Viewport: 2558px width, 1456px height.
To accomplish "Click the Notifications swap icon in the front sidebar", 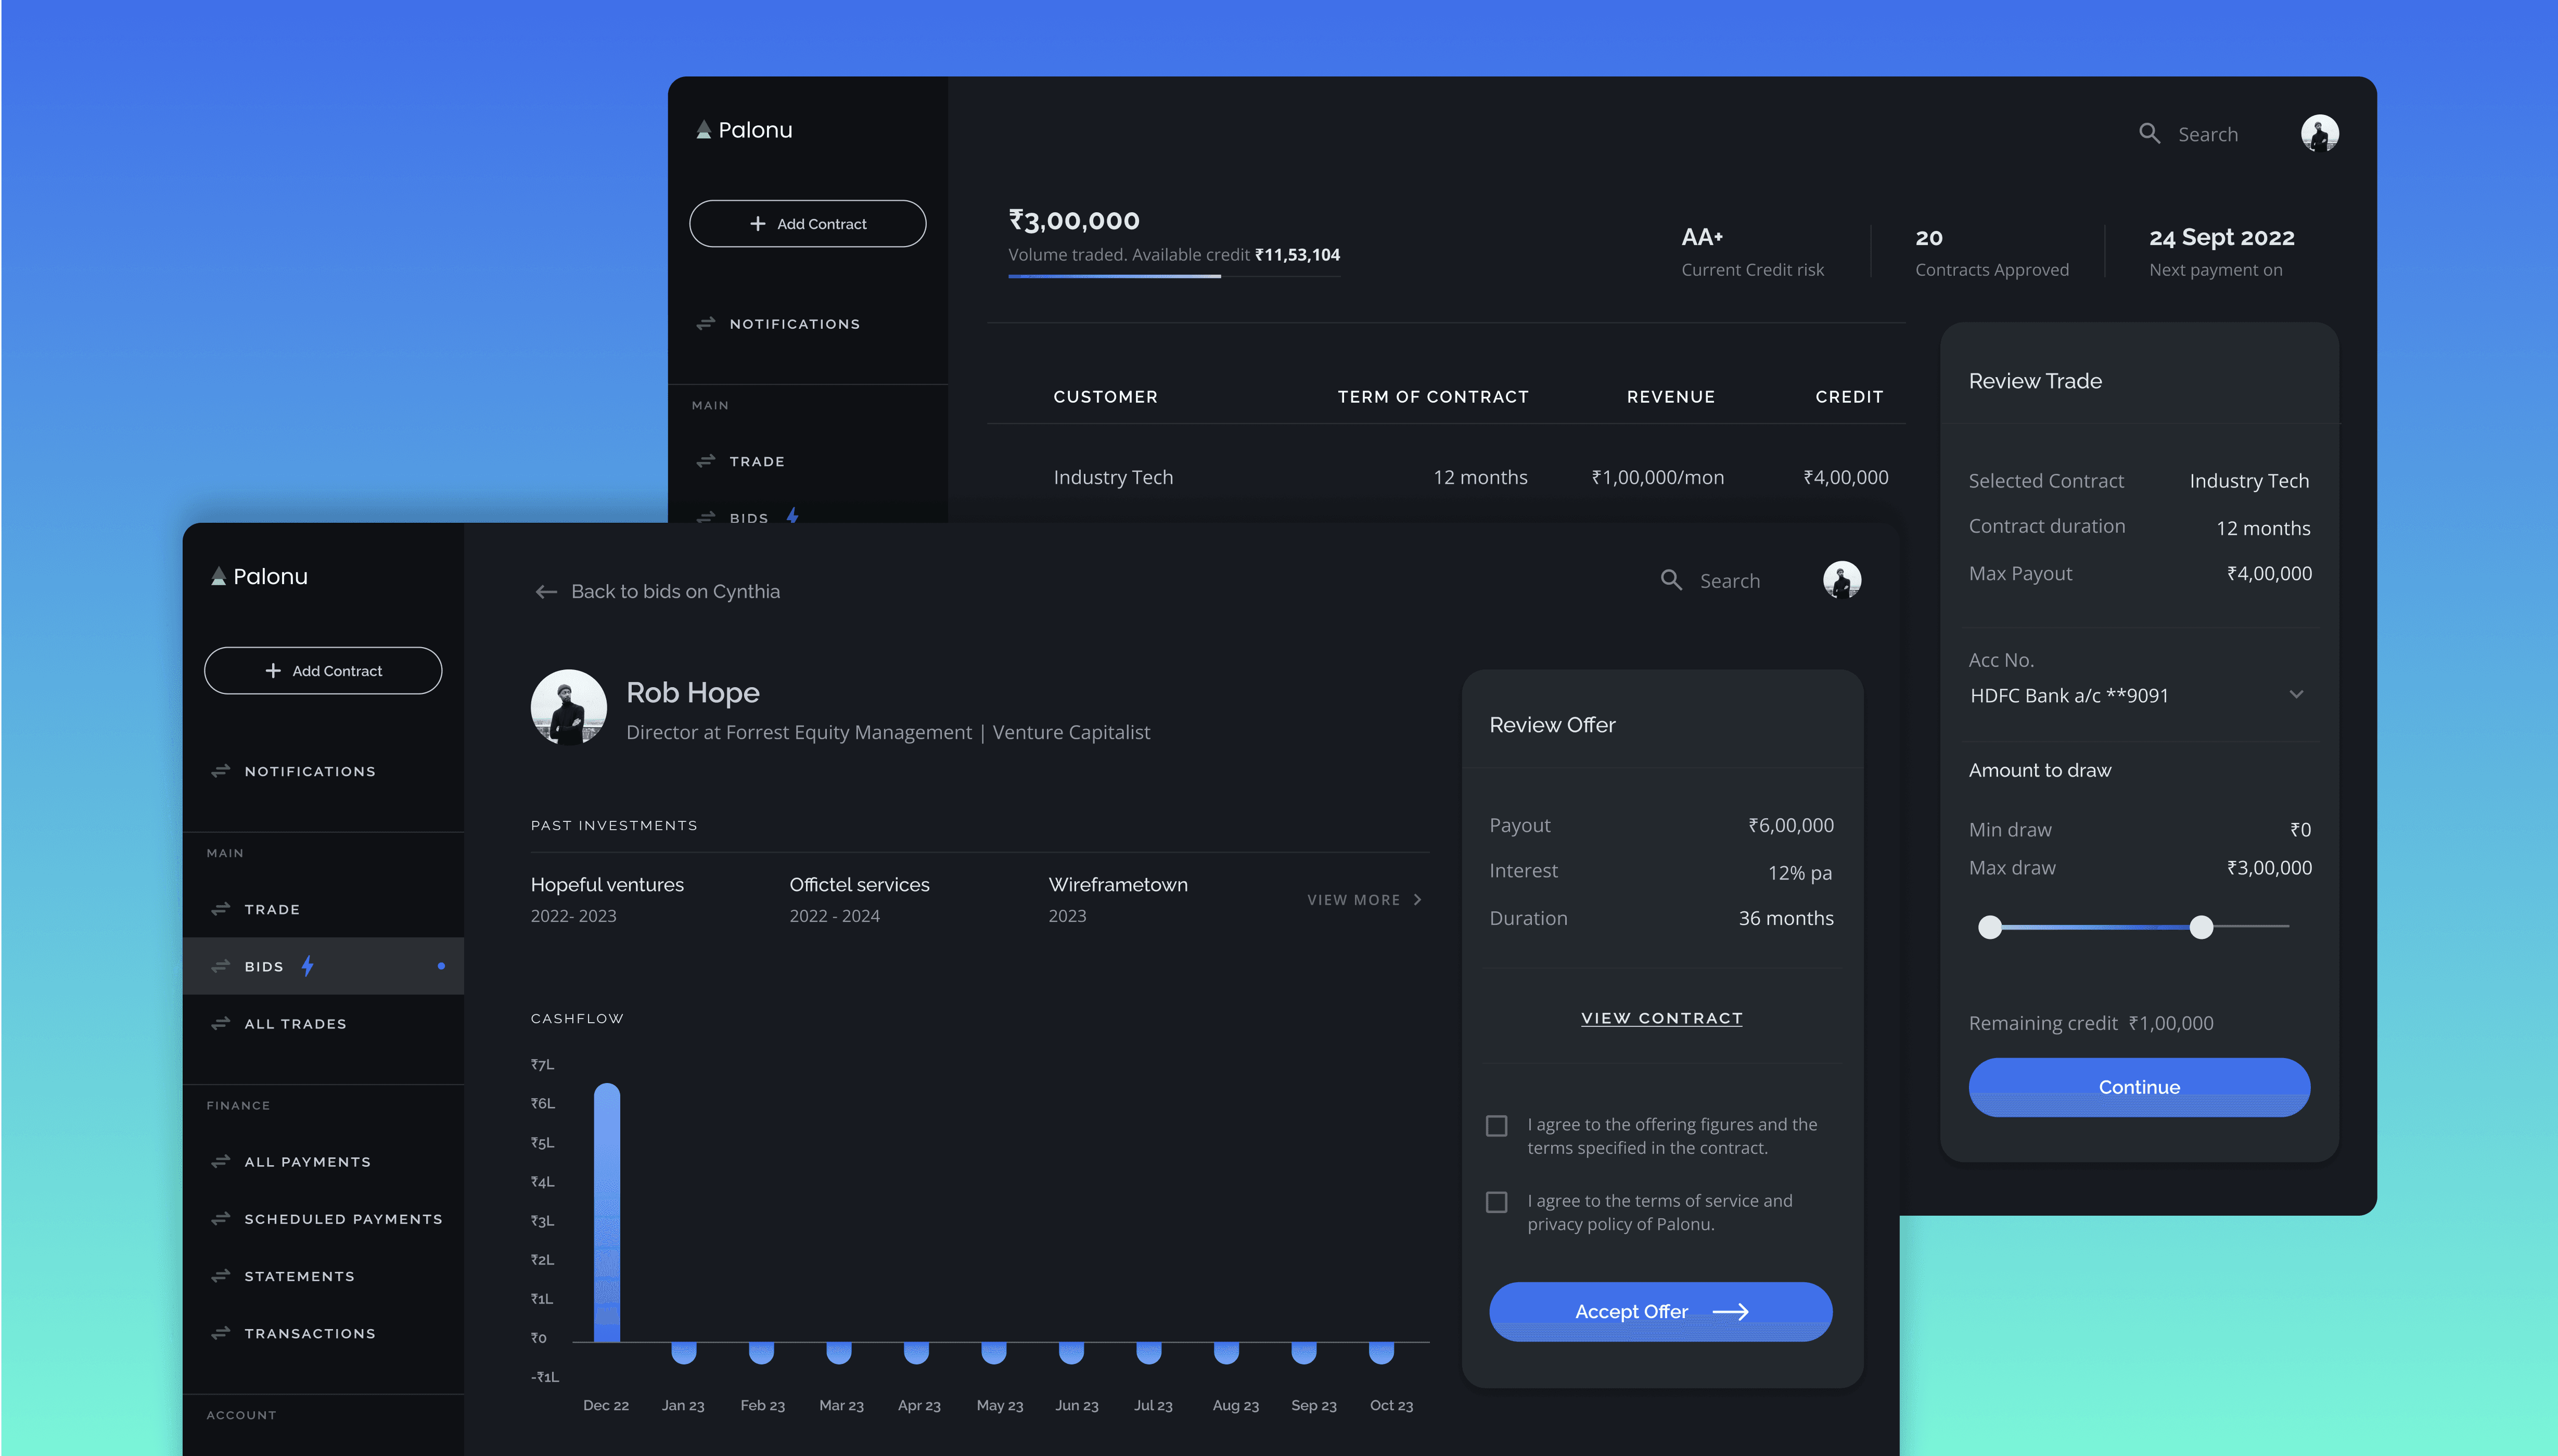I will pos(221,771).
